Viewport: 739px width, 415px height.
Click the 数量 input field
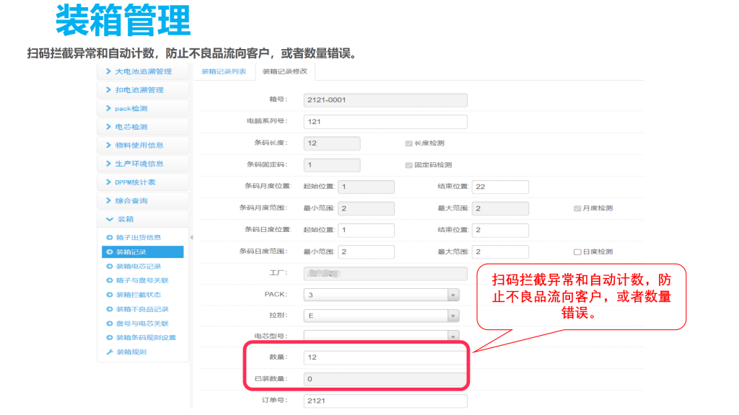coord(385,357)
